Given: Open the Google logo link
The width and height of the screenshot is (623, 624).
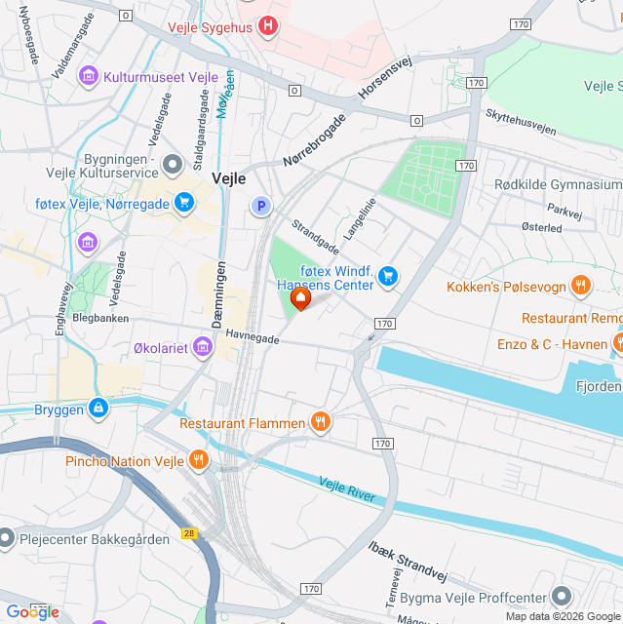Looking at the screenshot, I should coord(32,612).
